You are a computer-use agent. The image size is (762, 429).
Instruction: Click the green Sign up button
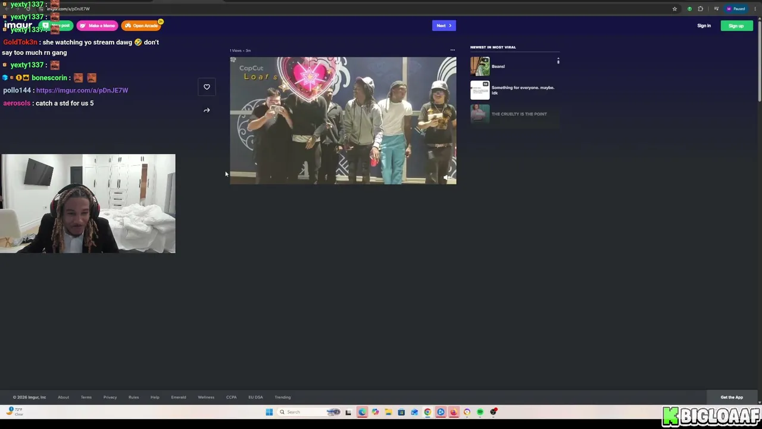tap(736, 26)
